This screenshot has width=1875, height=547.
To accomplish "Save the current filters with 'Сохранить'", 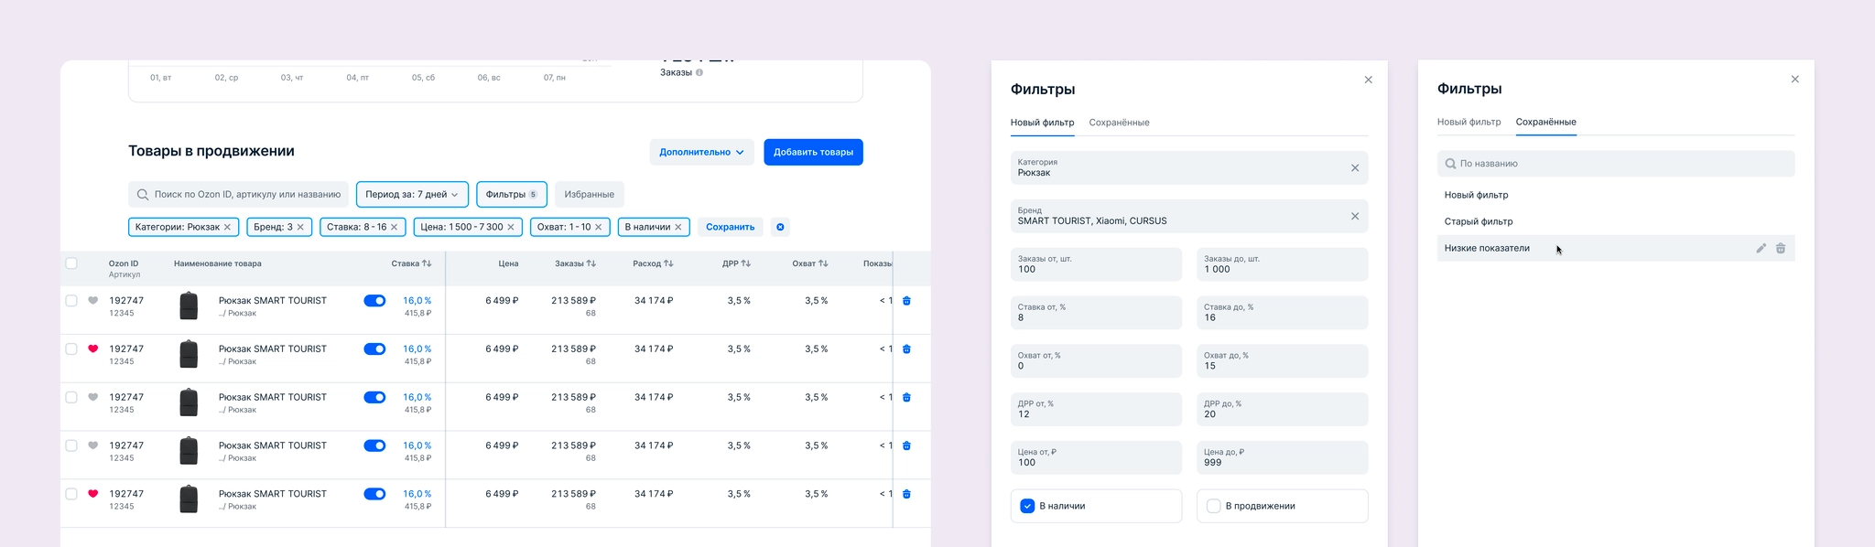I will (x=730, y=227).
